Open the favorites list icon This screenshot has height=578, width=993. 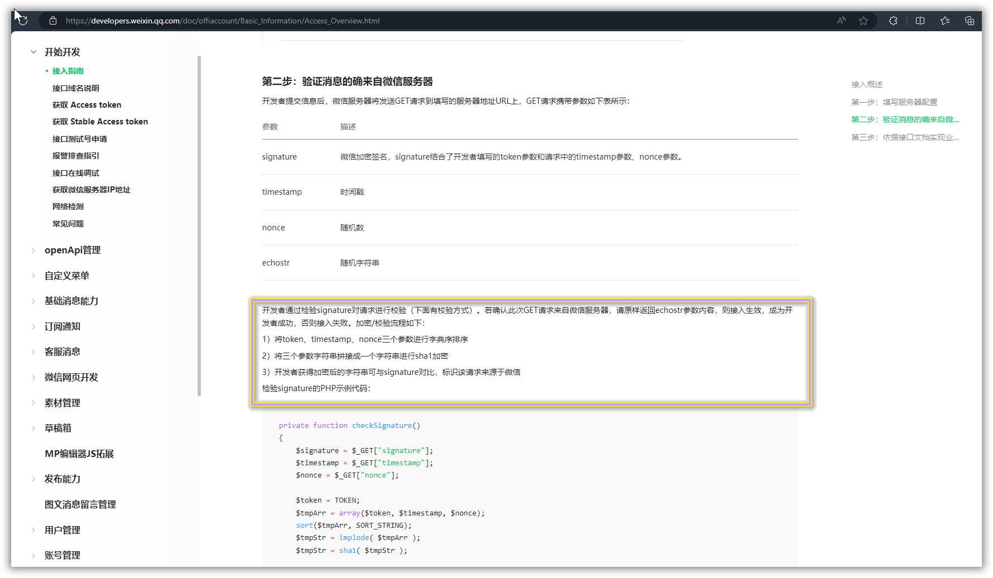(945, 21)
